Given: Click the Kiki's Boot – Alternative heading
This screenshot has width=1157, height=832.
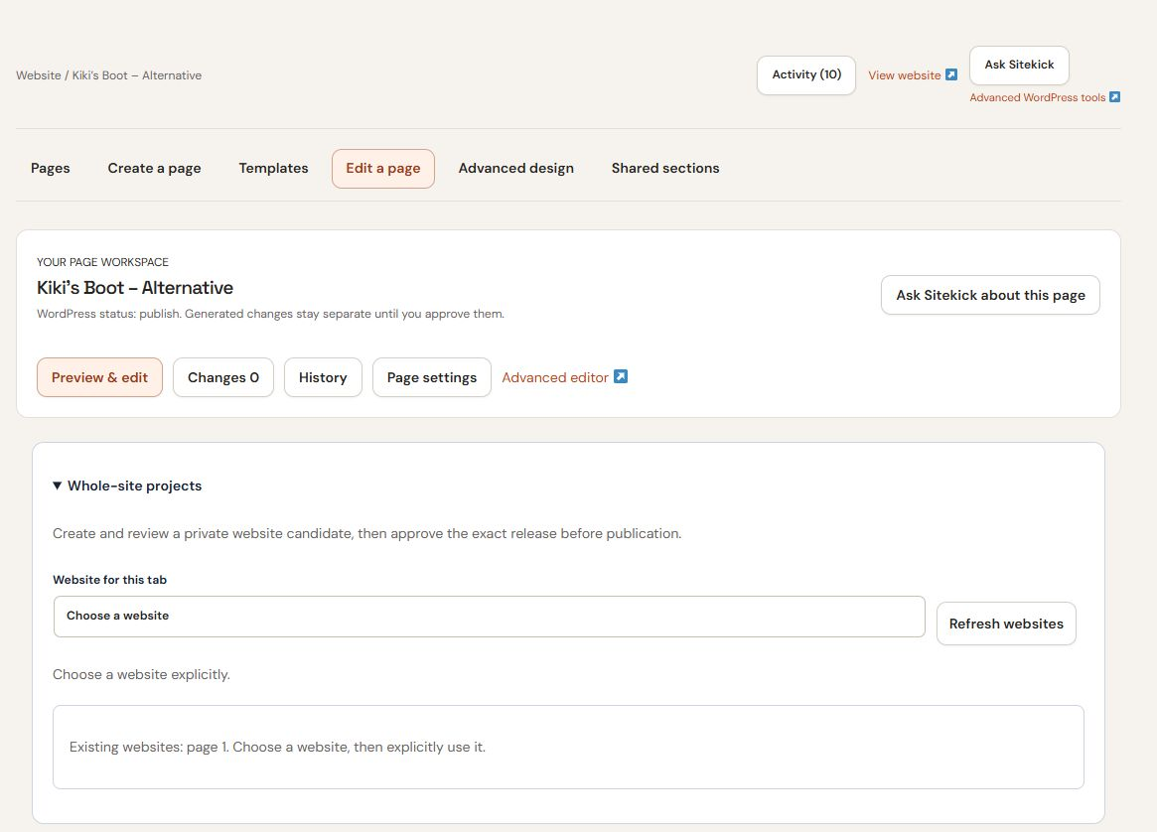Looking at the screenshot, I should [135, 288].
